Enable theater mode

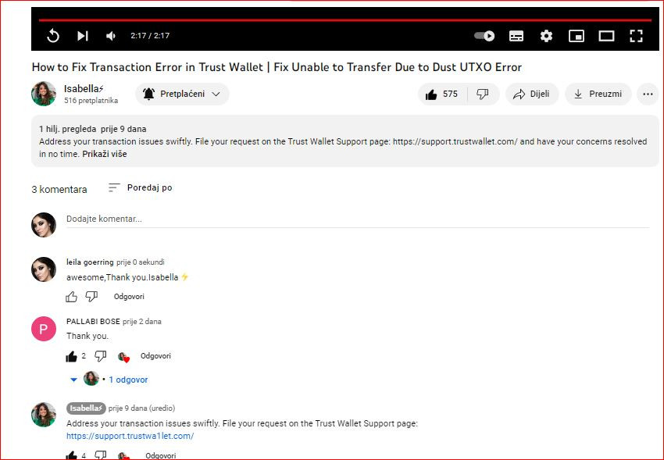pyautogui.click(x=606, y=36)
